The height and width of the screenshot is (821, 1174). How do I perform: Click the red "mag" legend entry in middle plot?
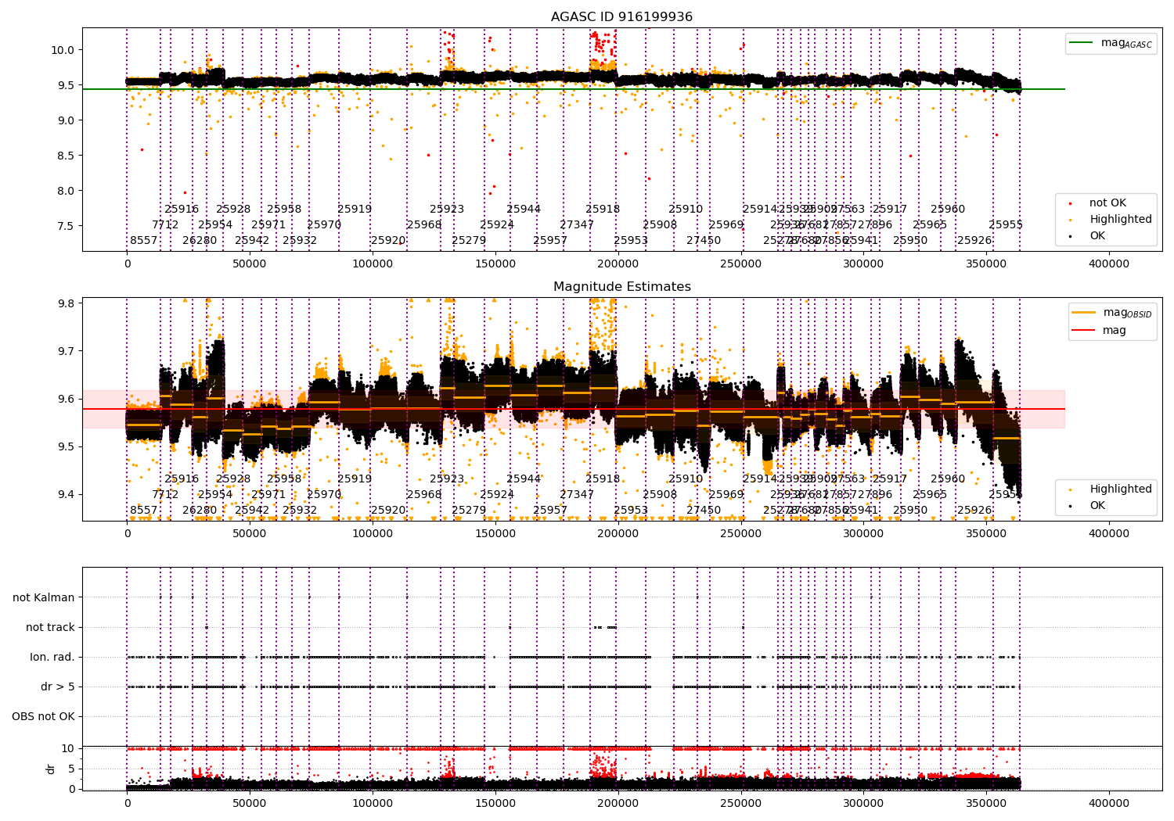1099,330
